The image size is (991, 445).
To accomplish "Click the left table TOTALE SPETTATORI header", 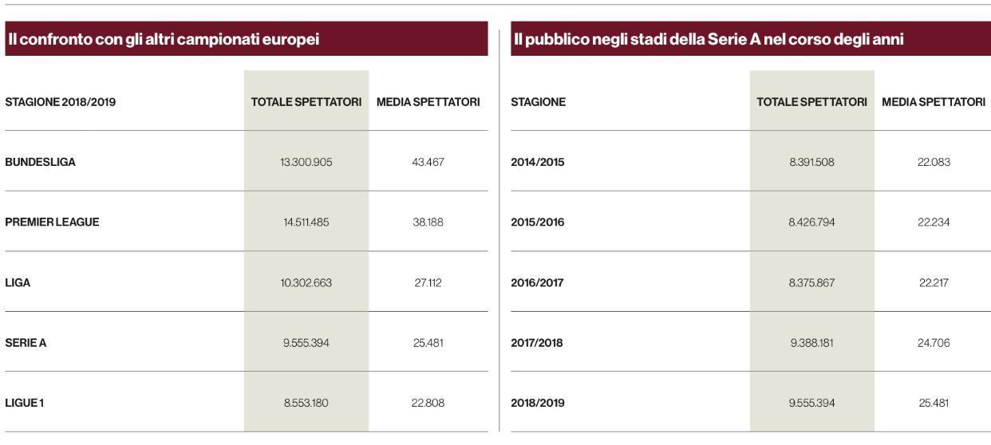I will 306,102.
